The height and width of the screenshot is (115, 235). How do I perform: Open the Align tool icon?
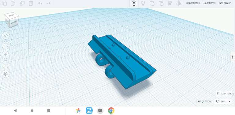coord(170,3)
